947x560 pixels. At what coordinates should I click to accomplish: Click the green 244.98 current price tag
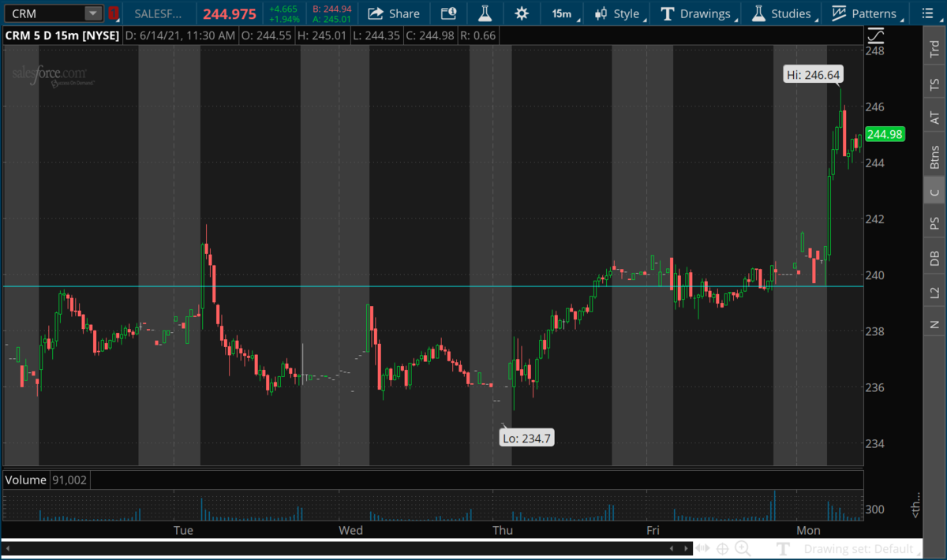click(x=884, y=134)
